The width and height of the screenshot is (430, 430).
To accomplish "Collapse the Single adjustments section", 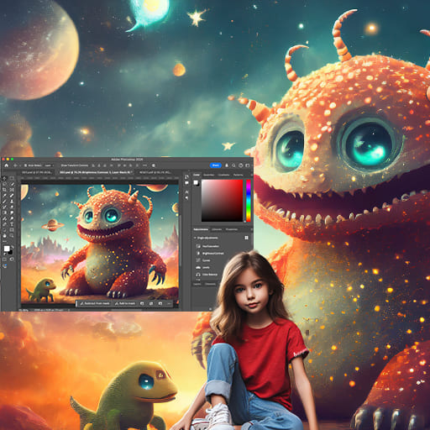I will (195, 238).
